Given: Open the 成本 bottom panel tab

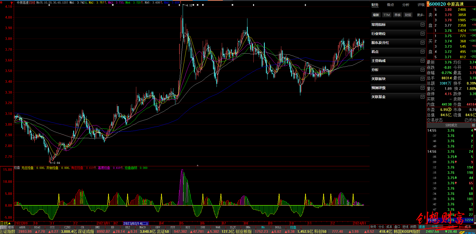Looking at the screenshot, I should pyautogui.click(x=389, y=227).
